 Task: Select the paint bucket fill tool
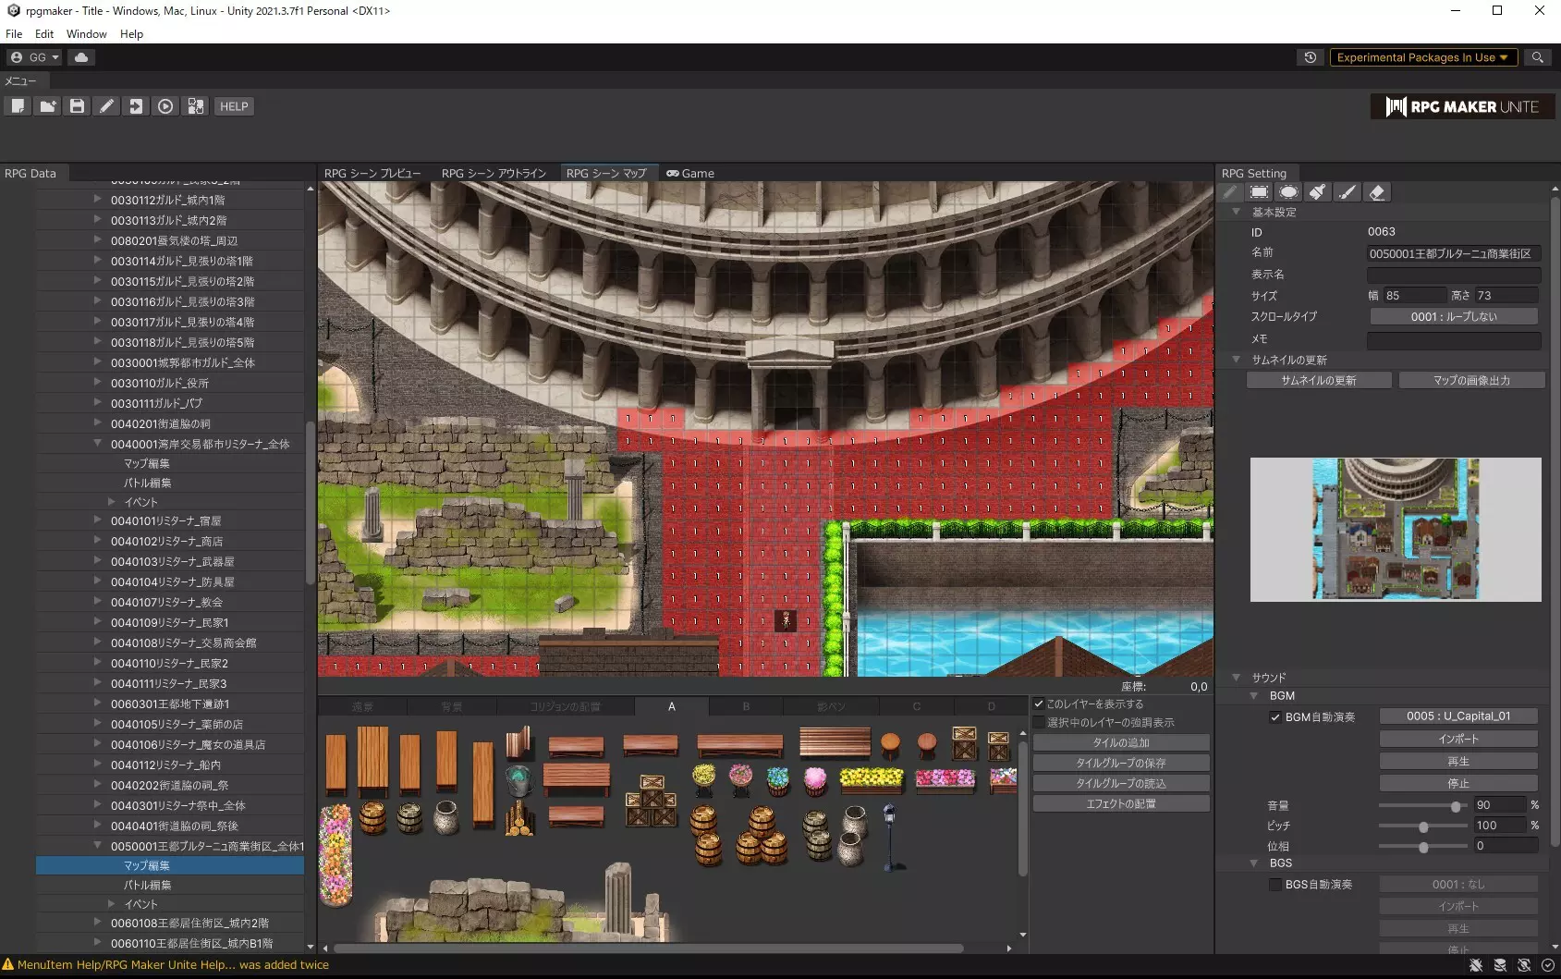(1318, 192)
